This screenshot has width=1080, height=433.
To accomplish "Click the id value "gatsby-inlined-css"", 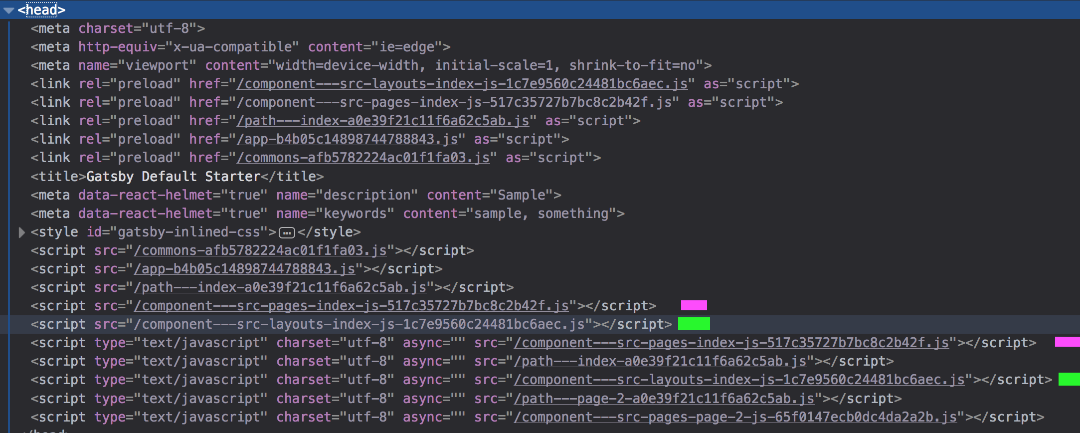I will 189,232.
